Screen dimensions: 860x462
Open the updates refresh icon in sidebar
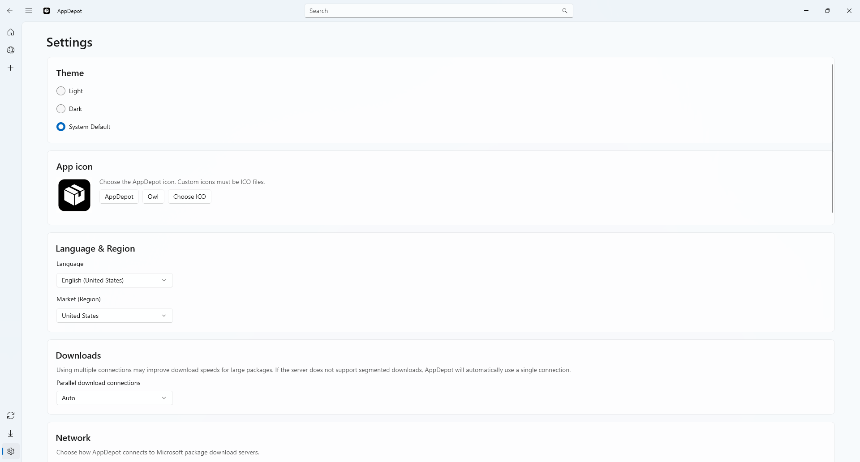11,415
